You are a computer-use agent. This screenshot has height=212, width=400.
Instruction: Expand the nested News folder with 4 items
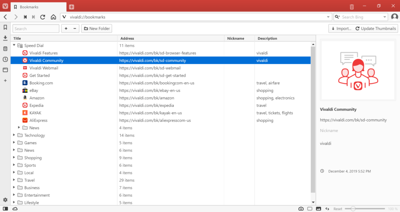pos(19,127)
